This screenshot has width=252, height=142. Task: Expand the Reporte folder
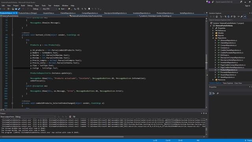[213, 35]
